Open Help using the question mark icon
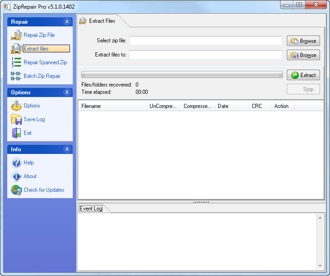The image size is (330, 276). pos(16,163)
